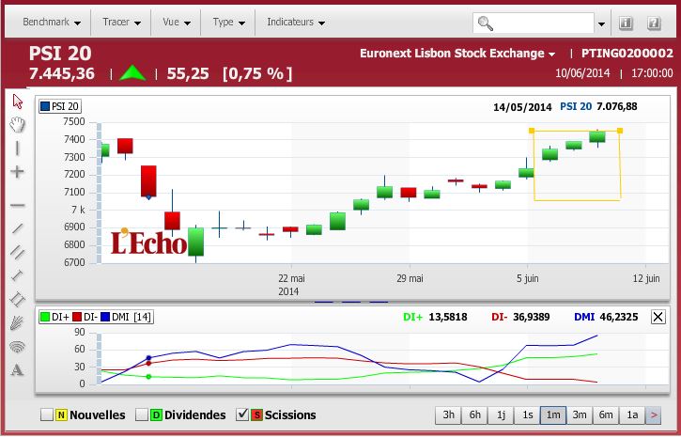Click the PSI 20 index title
Viewport: 681px width, 438px height.
click(60, 54)
